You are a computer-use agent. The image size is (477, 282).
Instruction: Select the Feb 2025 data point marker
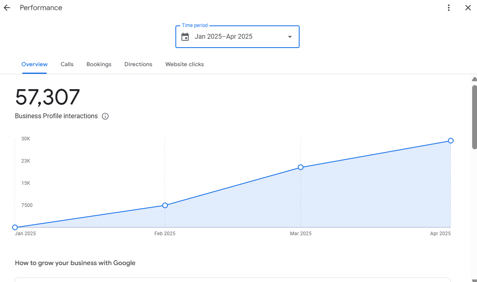point(165,206)
